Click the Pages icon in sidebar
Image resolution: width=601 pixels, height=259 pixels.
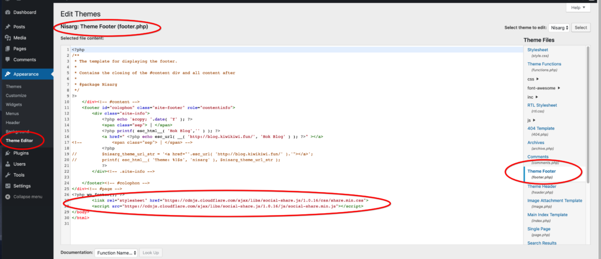click(x=8, y=49)
